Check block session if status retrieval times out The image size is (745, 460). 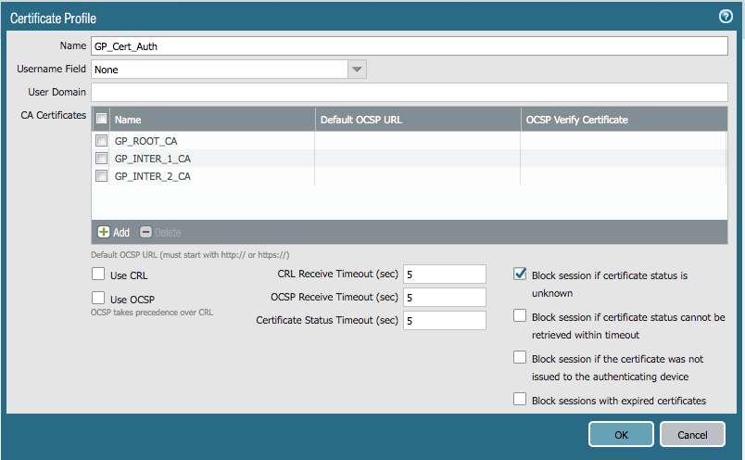coord(521,316)
